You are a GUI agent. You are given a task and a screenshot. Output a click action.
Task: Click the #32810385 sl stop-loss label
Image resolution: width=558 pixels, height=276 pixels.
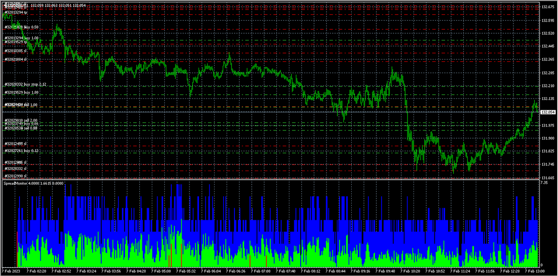tap(16, 51)
